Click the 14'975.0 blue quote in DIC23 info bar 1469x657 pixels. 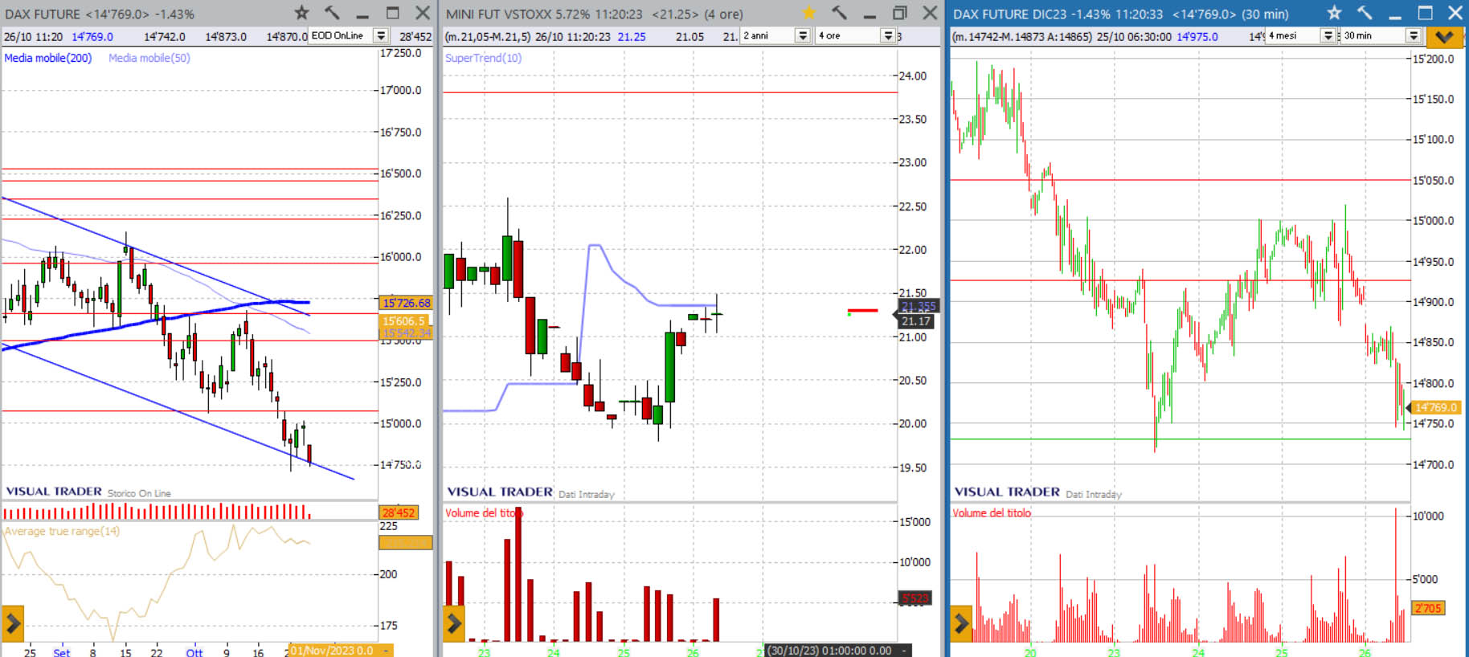[1197, 37]
